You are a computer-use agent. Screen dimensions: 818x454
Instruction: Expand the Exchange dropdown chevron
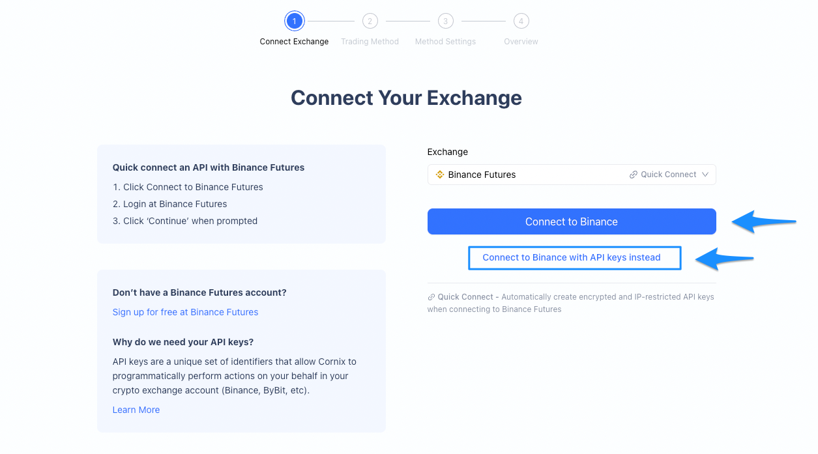click(705, 175)
